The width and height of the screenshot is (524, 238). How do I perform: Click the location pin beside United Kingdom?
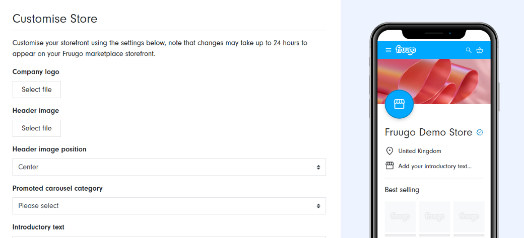coord(389,151)
